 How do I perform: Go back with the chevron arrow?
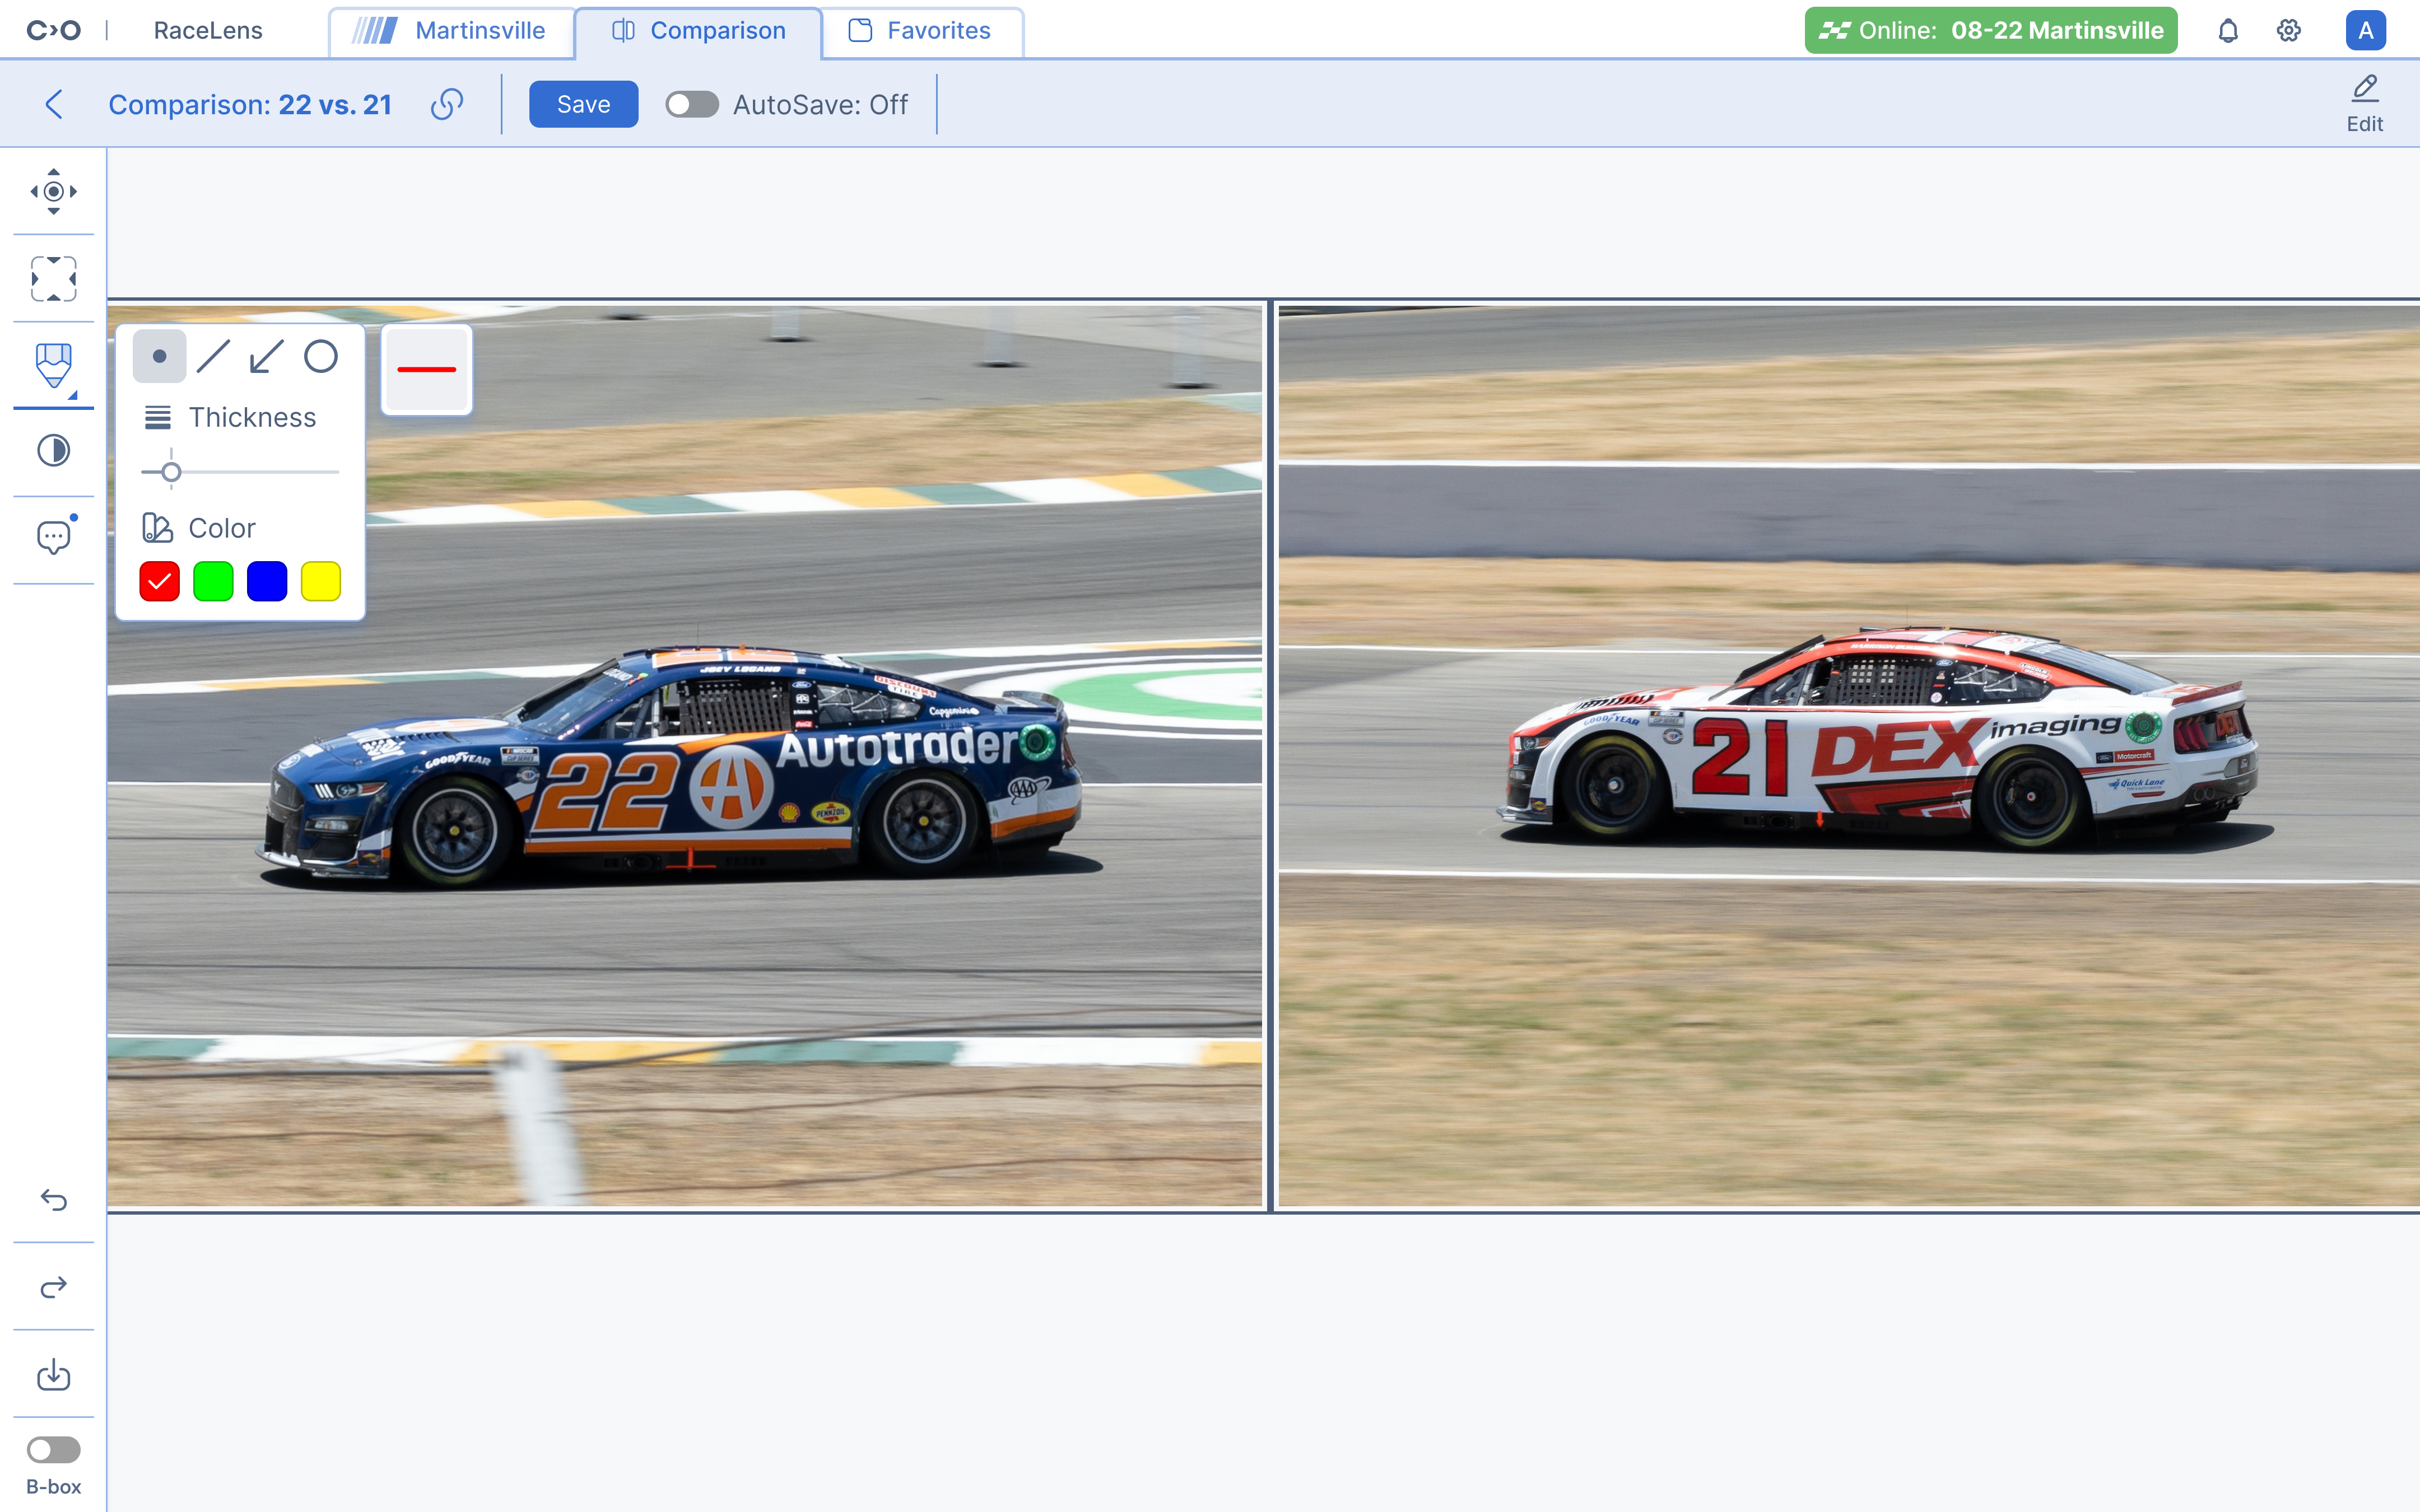[54, 104]
